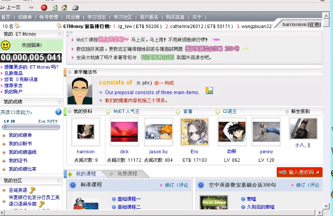Open the 我的成绩比率 link
The image size is (333, 216).
[23, 169]
